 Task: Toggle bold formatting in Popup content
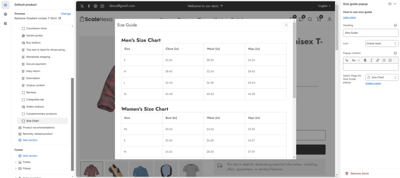coord(365,60)
